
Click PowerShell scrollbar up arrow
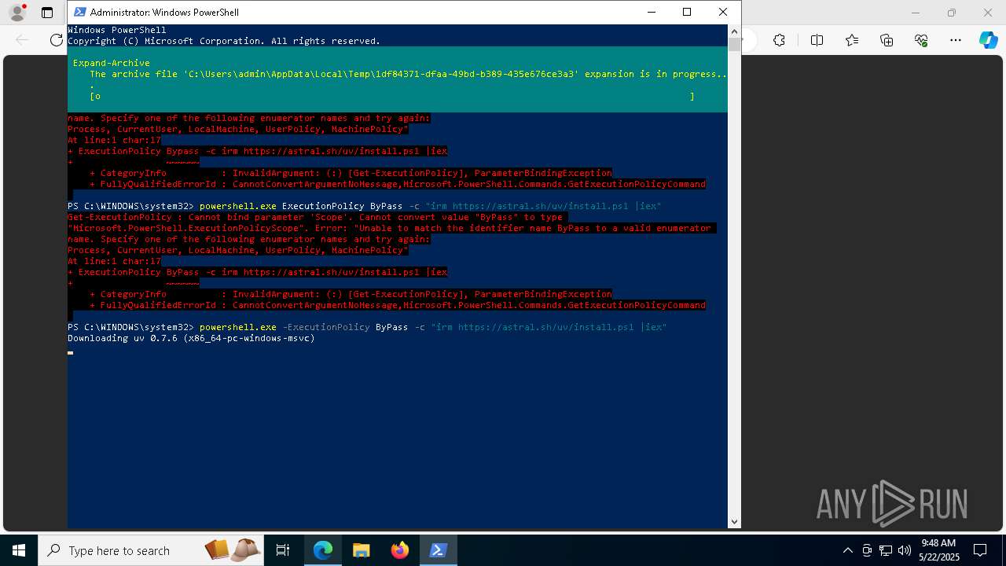tap(734, 31)
